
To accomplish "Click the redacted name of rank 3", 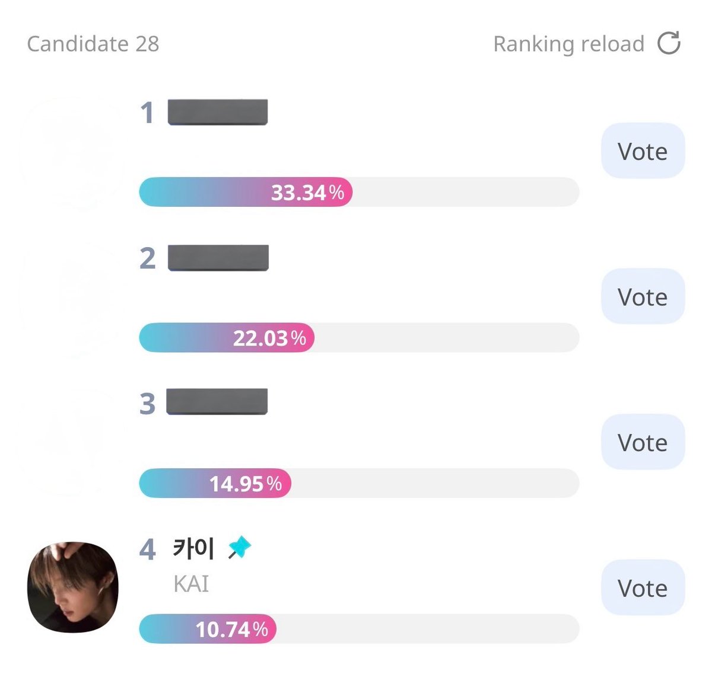I will coord(217,402).
